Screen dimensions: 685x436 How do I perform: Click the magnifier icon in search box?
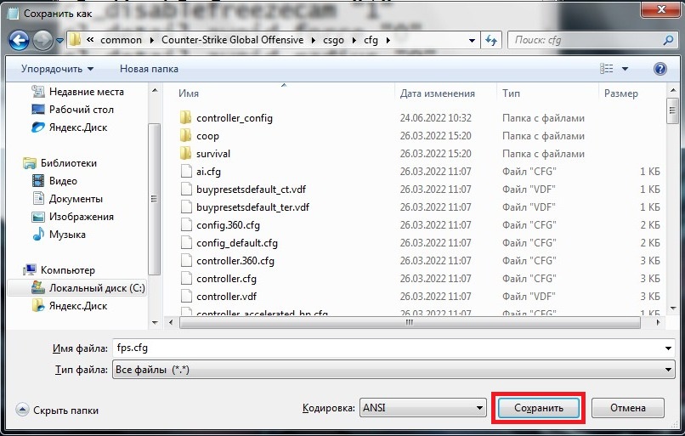click(668, 40)
